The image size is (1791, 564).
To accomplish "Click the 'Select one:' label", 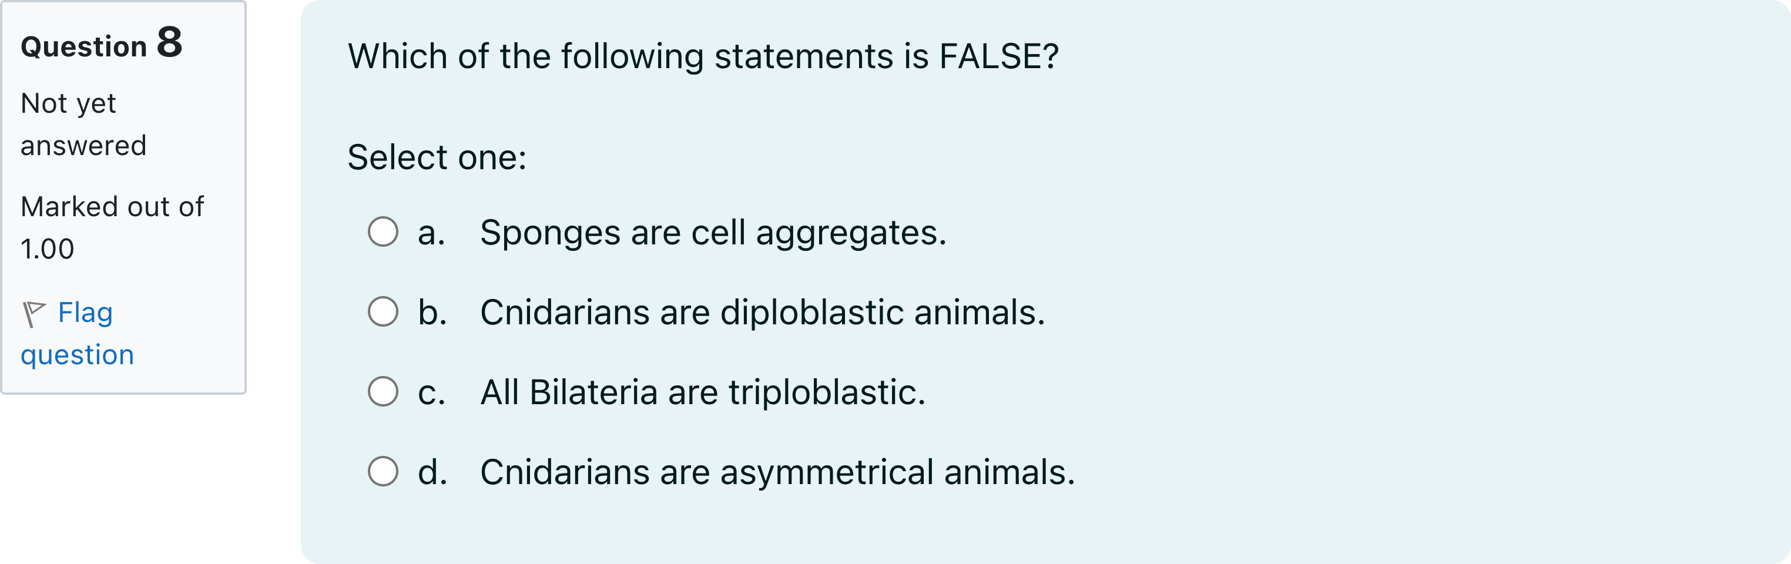I will pos(437,158).
